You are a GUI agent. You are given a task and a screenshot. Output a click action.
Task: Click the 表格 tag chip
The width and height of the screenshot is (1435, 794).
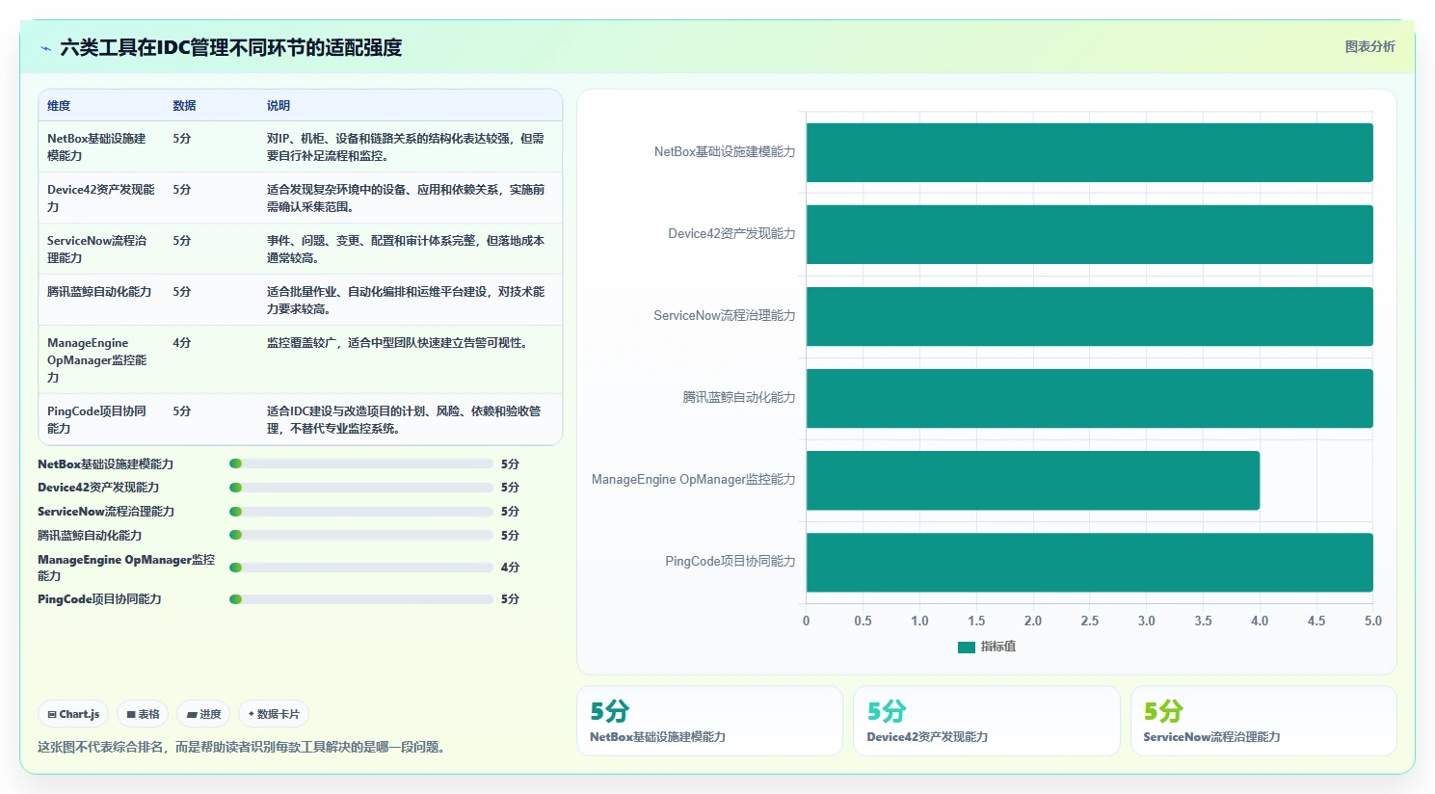[143, 714]
